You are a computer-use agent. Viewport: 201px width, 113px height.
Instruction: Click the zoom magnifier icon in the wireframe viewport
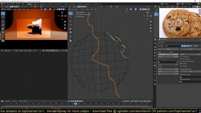pyautogui.click(x=150, y=22)
